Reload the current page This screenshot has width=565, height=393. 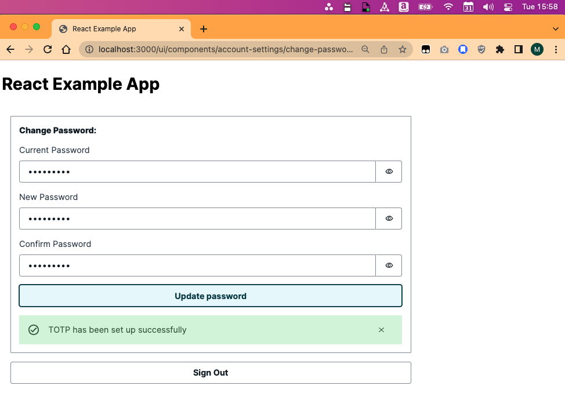coord(48,49)
